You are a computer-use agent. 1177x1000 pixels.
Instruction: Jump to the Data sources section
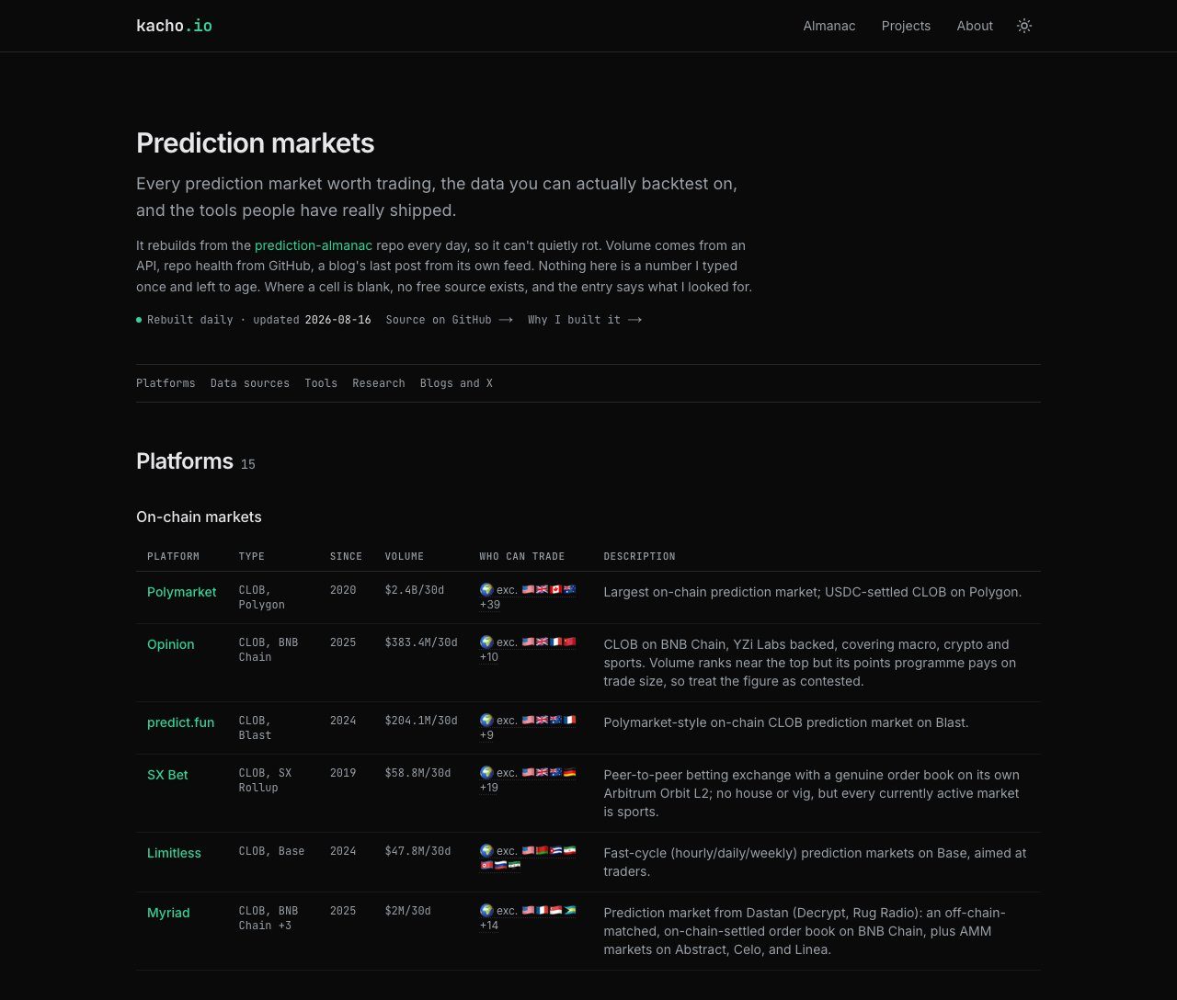tap(250, 383)
